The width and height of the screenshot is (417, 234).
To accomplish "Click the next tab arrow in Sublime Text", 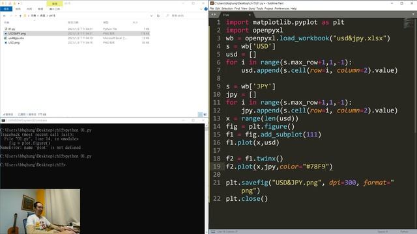I will tap(215, 14).
